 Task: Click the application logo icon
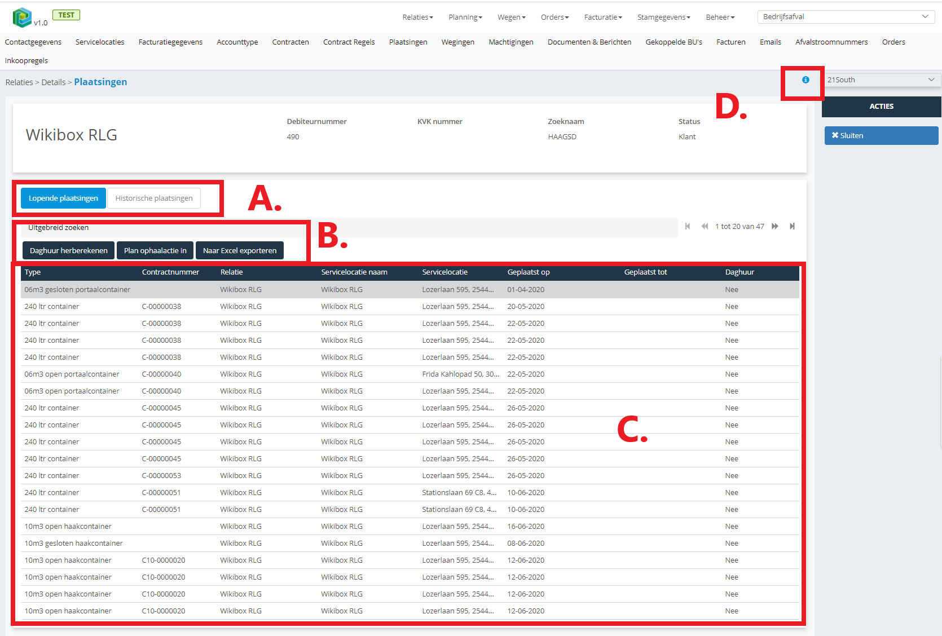point(22,17)
